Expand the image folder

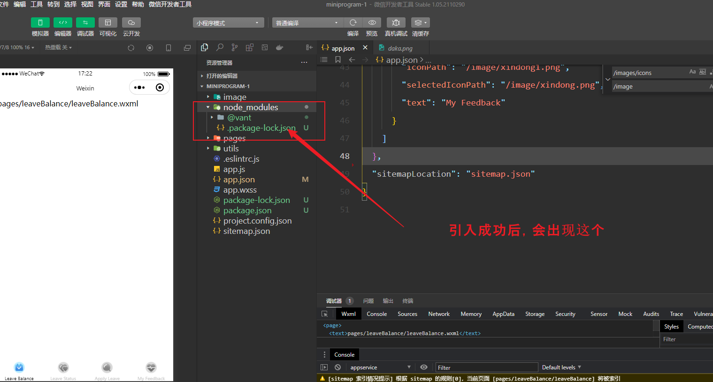[x=257, y=97]
